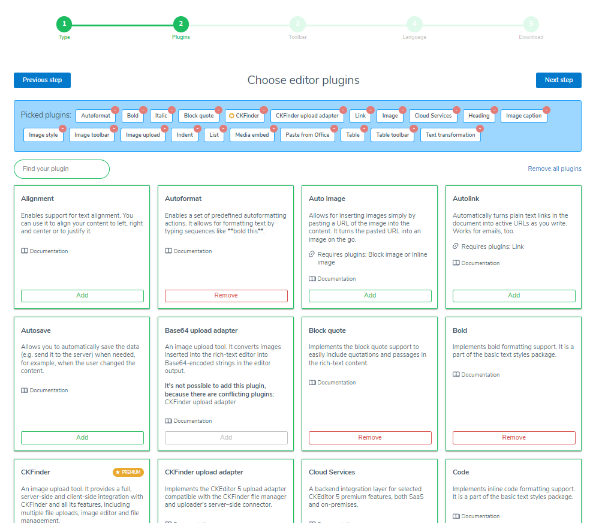Jump to step 3 Toolbar

coord(297,24)
